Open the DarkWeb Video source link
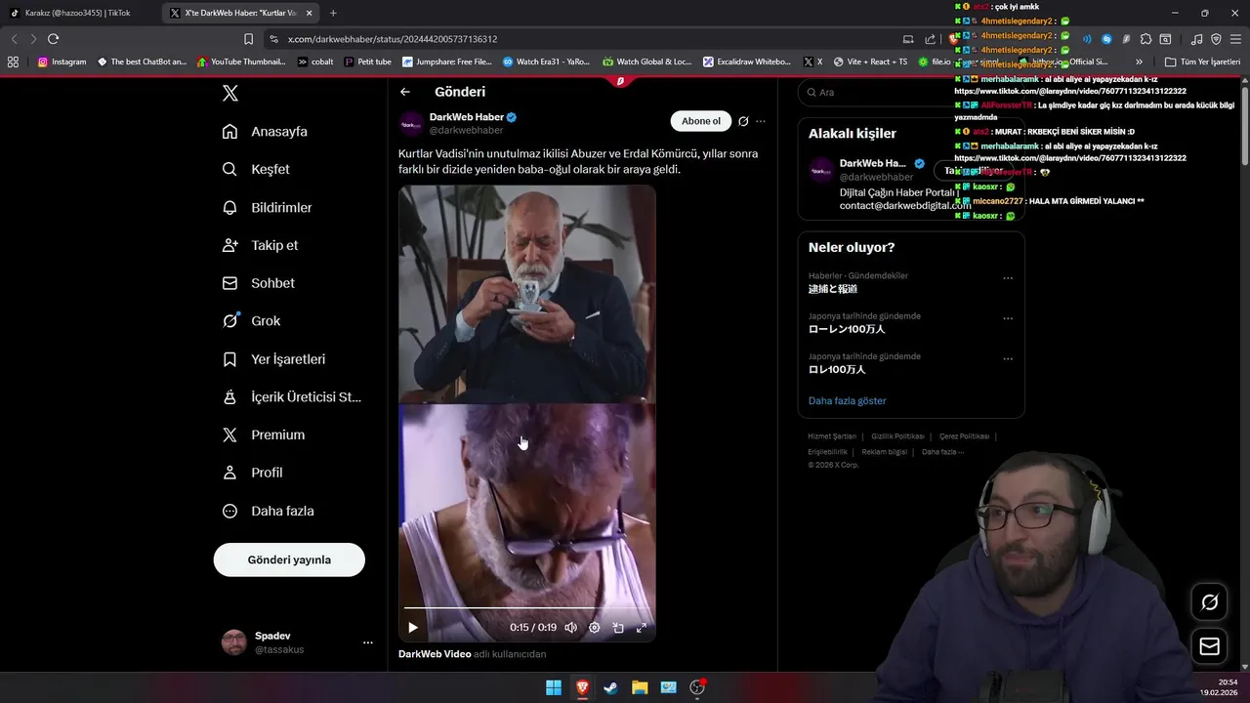1250x703 pixels. (x=435, y=654)
